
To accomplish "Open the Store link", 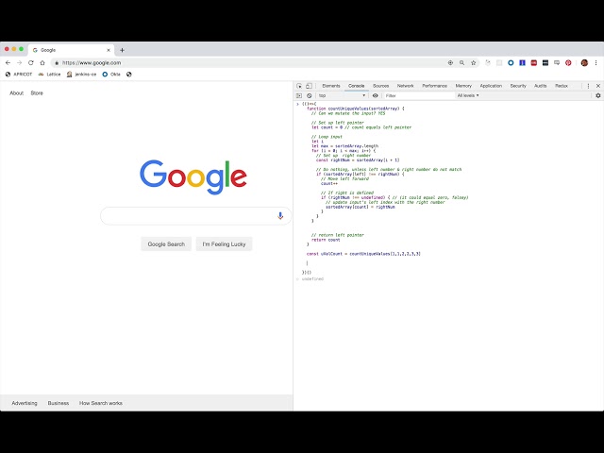I will click(37, 93).
